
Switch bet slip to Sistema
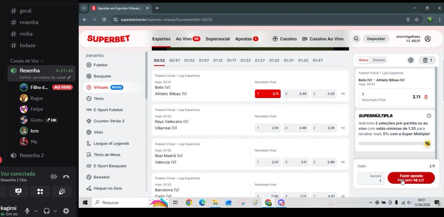(x=379, y=60)
